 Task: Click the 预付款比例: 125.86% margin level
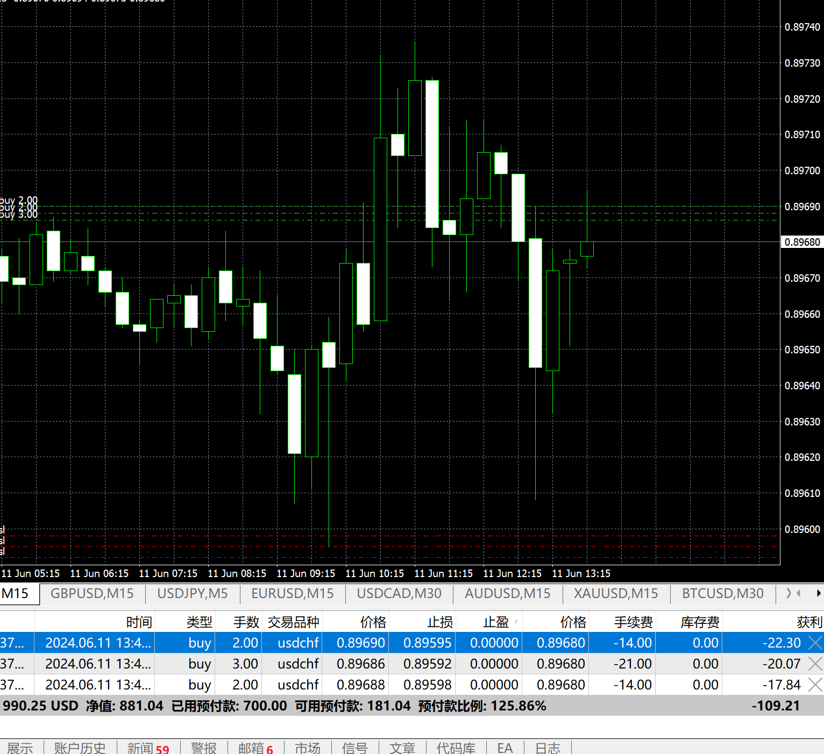coord(482,706)
